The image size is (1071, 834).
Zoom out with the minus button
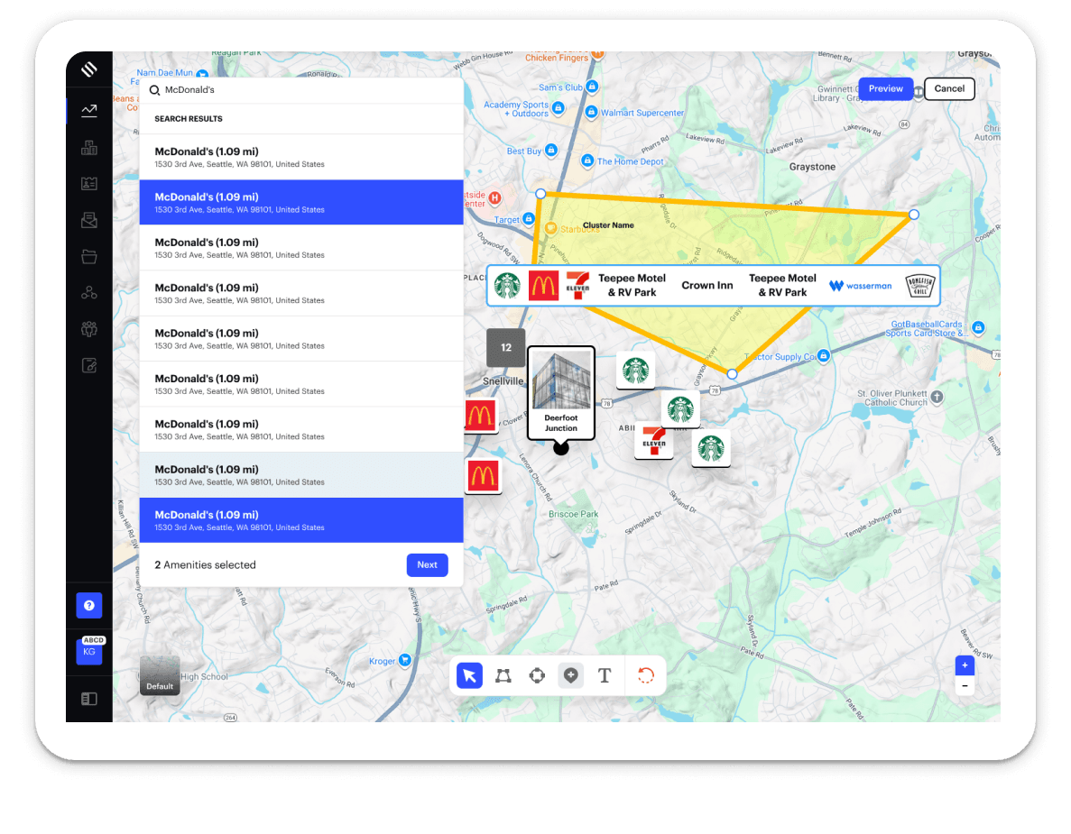(x=965, y=686)
